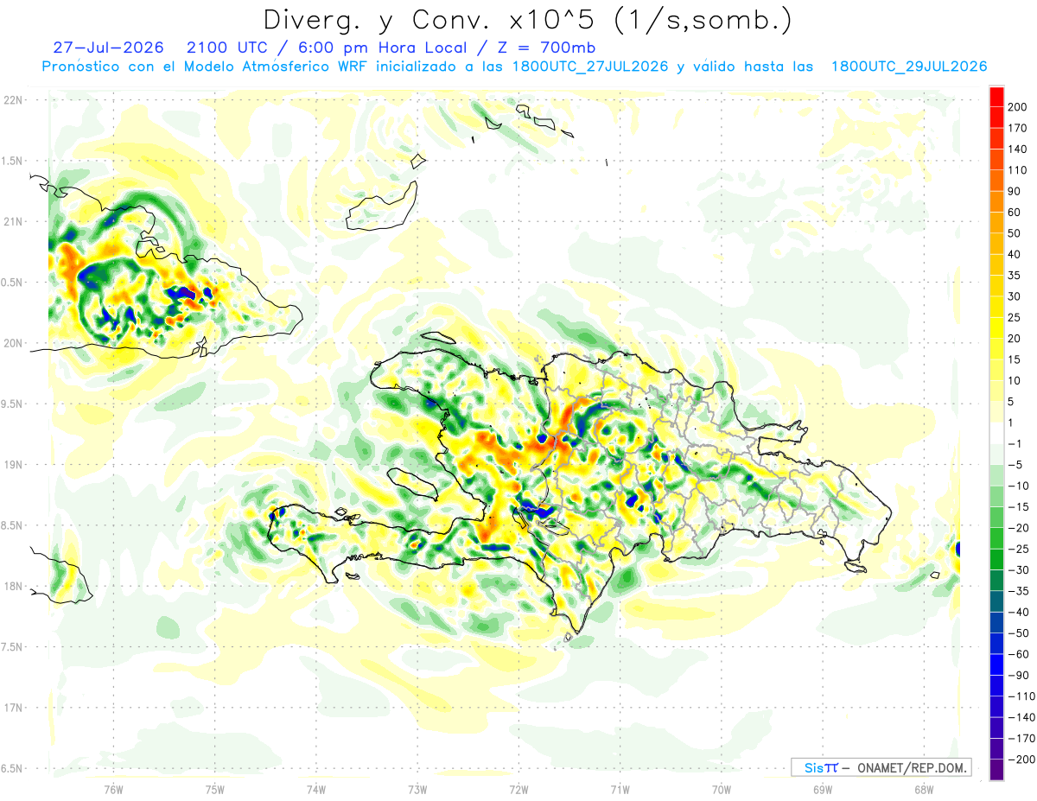Click the red swatch between 170 and 200
The height and width of the screenshot is (801, 1037).
pyautogui.click(x=996, y=117)
